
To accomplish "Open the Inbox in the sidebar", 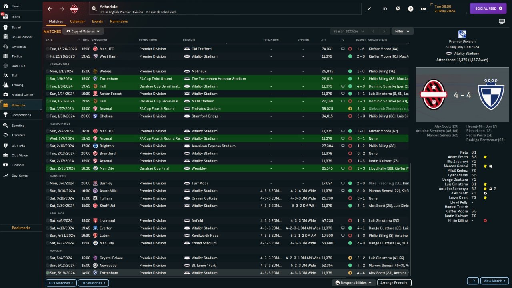I will click(21, 17).
